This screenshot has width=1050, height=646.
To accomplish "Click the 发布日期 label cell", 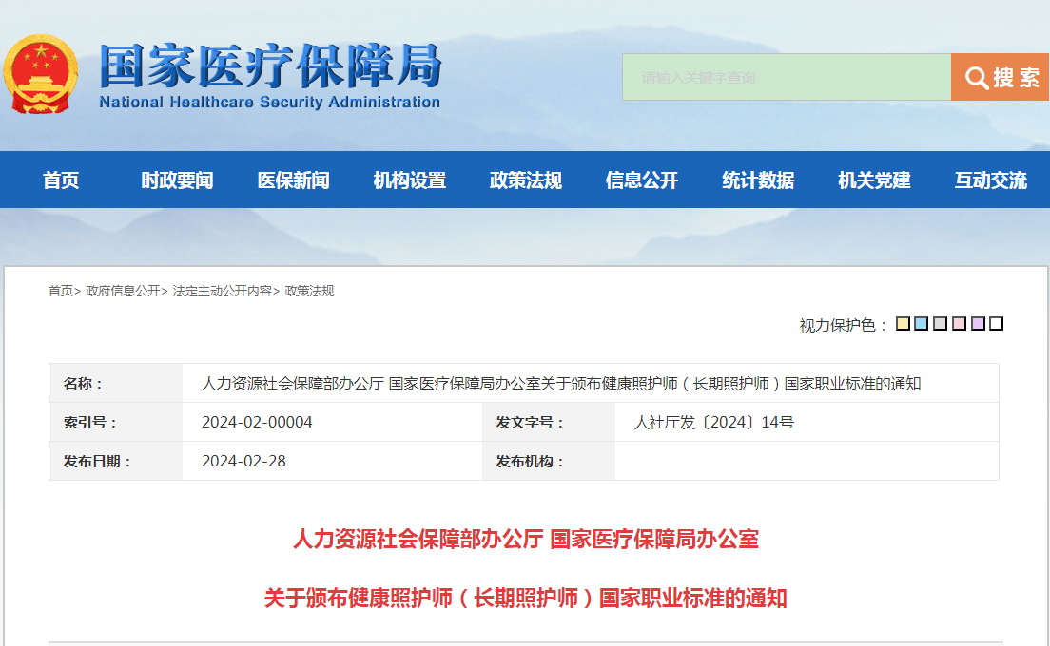I will (115, 462).
